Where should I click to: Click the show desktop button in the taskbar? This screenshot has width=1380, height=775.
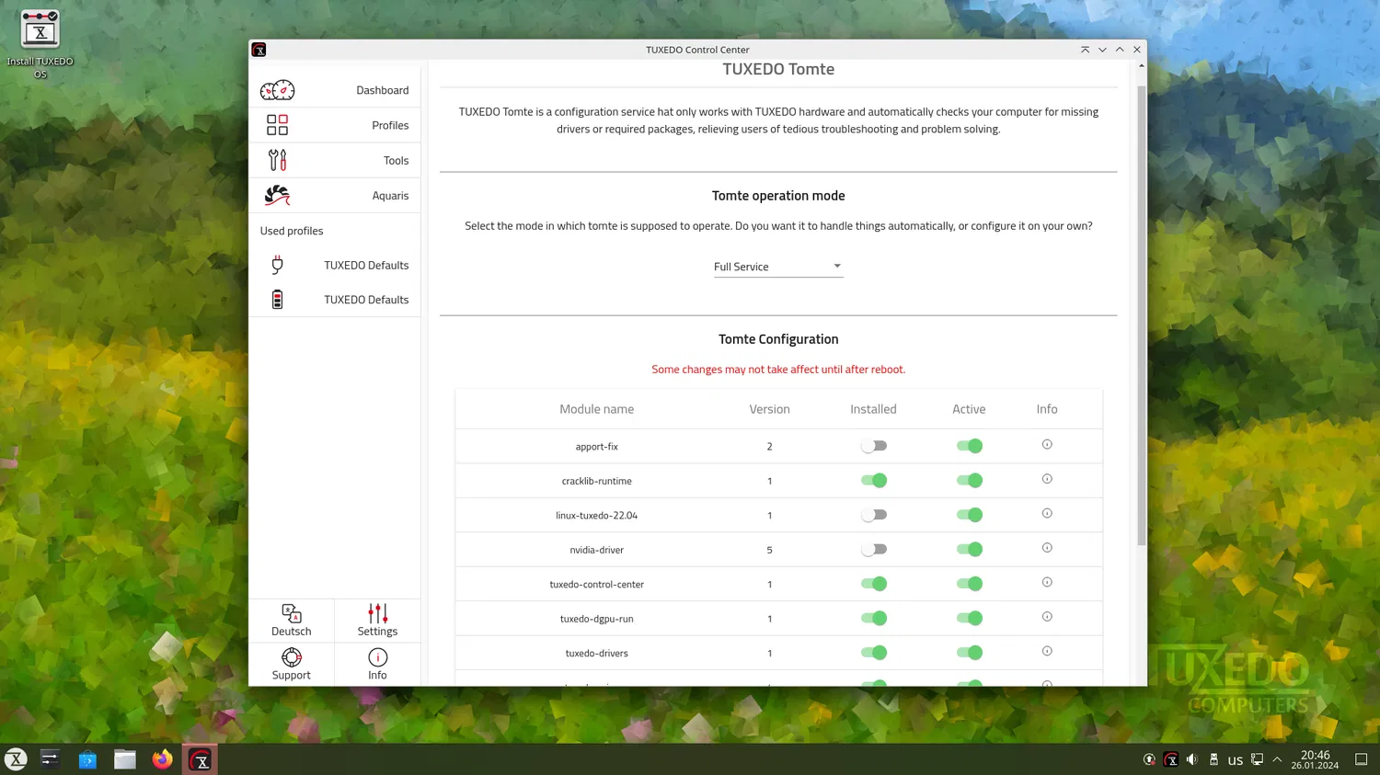[x=1362, y=759]
